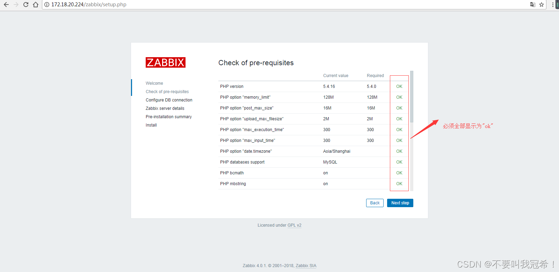This screenshot has width=559, height=272.
Task: Click the Asia/Shanghai timezone value
Action: [337, 151]
